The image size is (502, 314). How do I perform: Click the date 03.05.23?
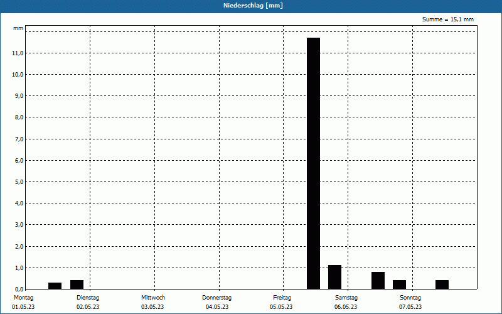point(152,307)
